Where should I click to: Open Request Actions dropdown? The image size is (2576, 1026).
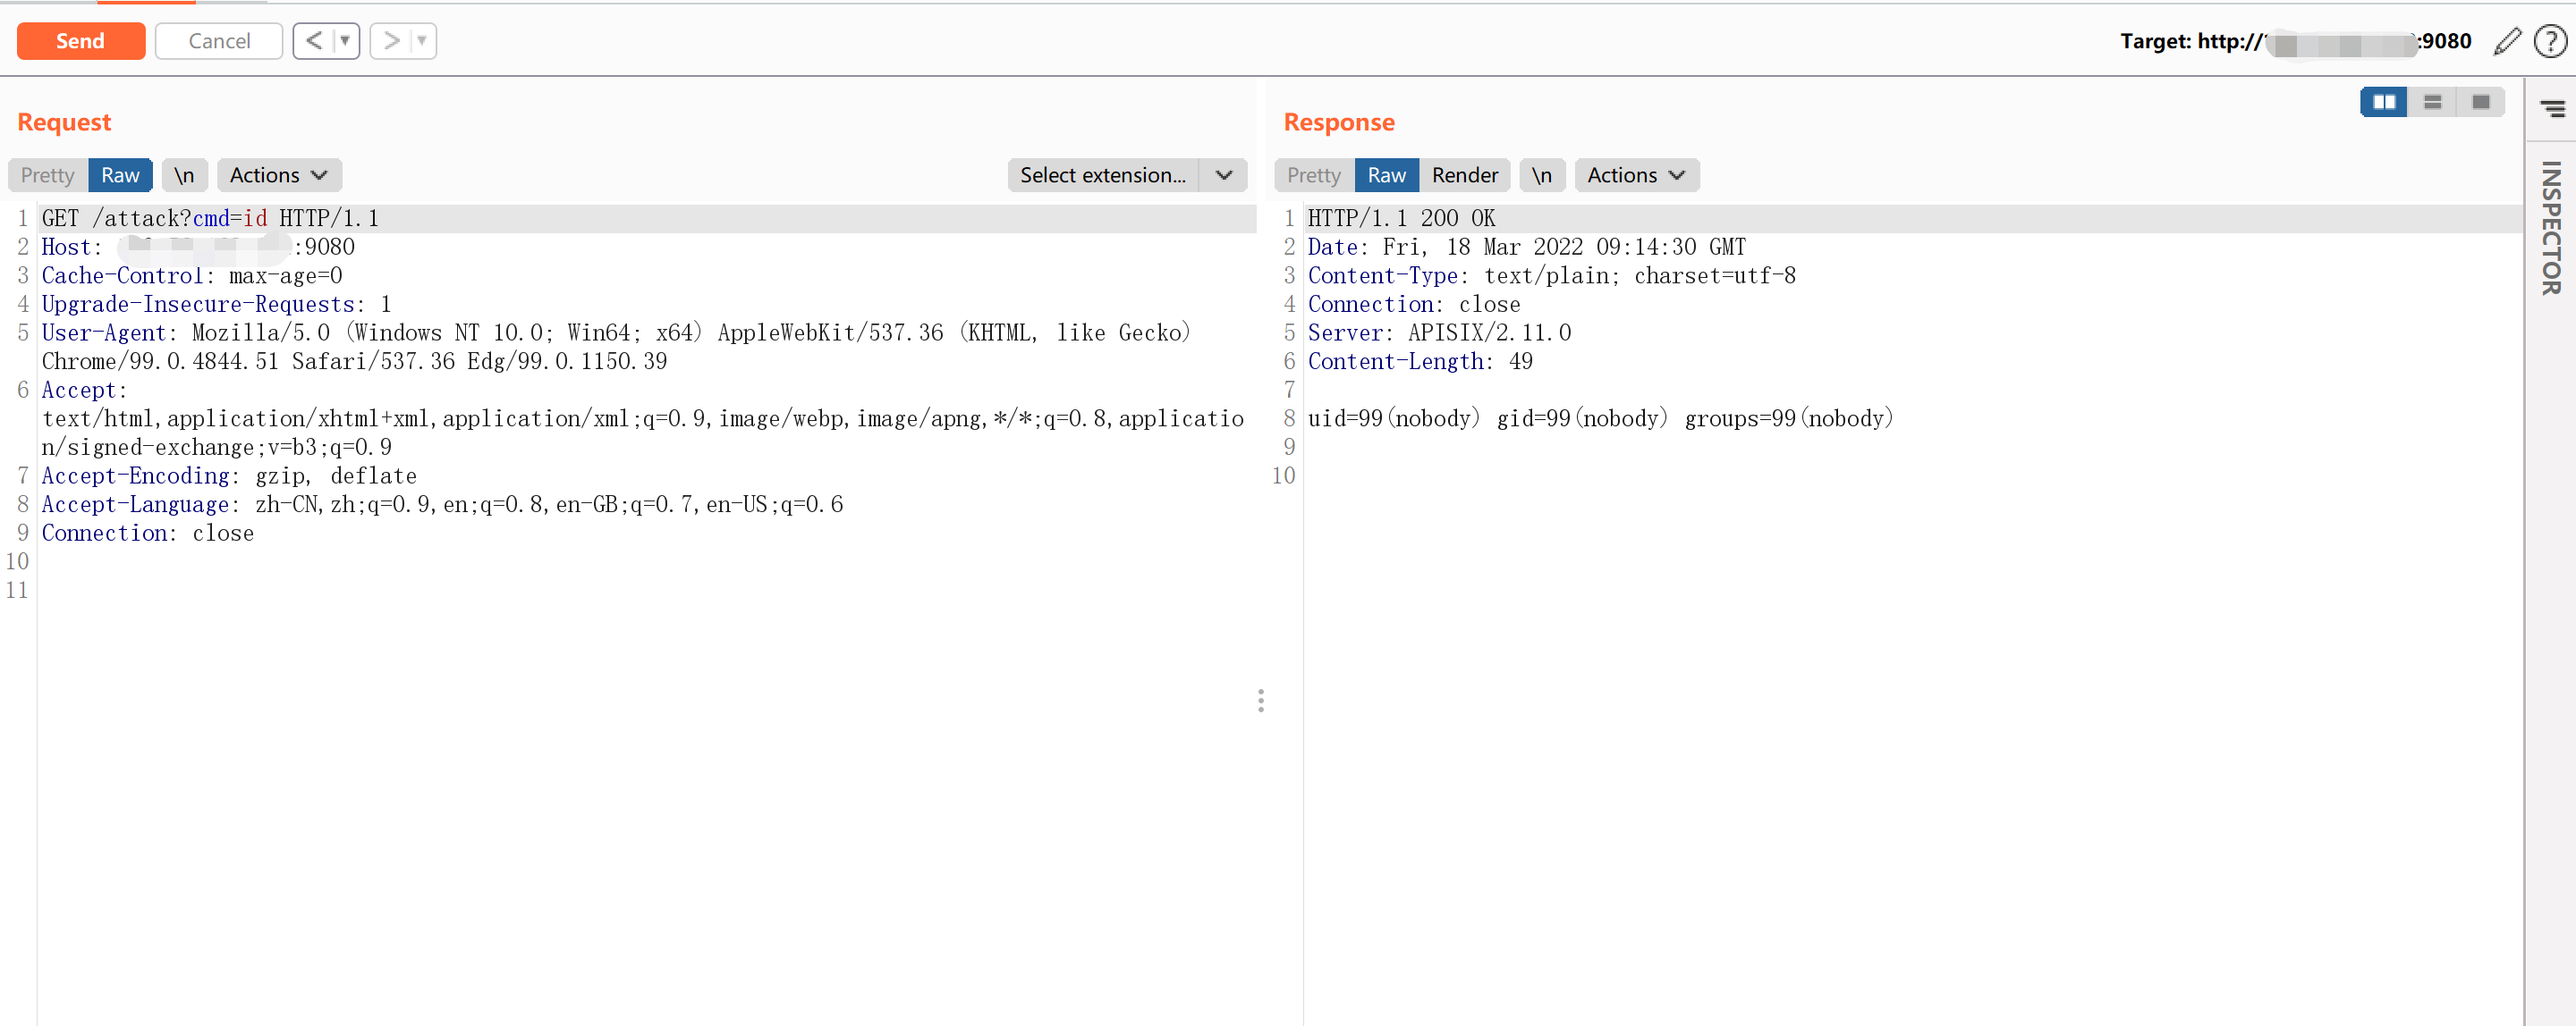pos(279,175)
